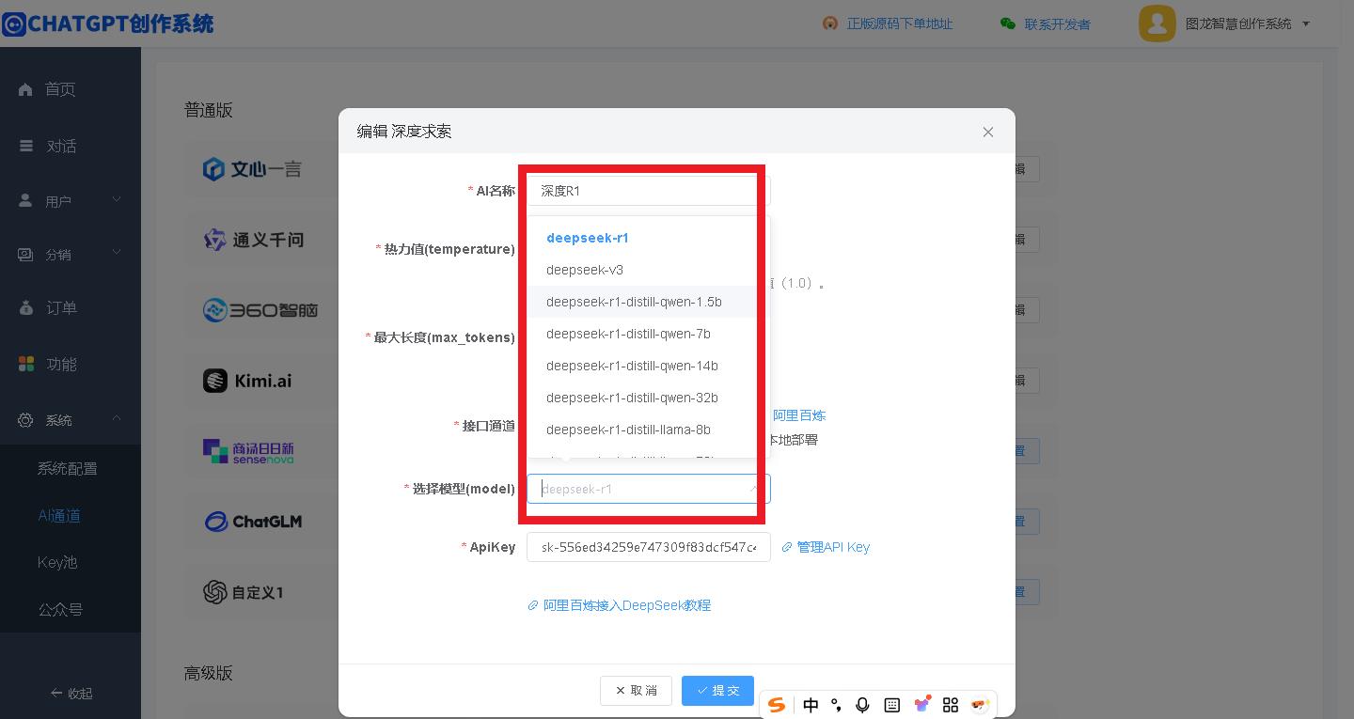The image size is (1354, 719).
Task: Click the 取消 cancel button
Action: [636, 690]
